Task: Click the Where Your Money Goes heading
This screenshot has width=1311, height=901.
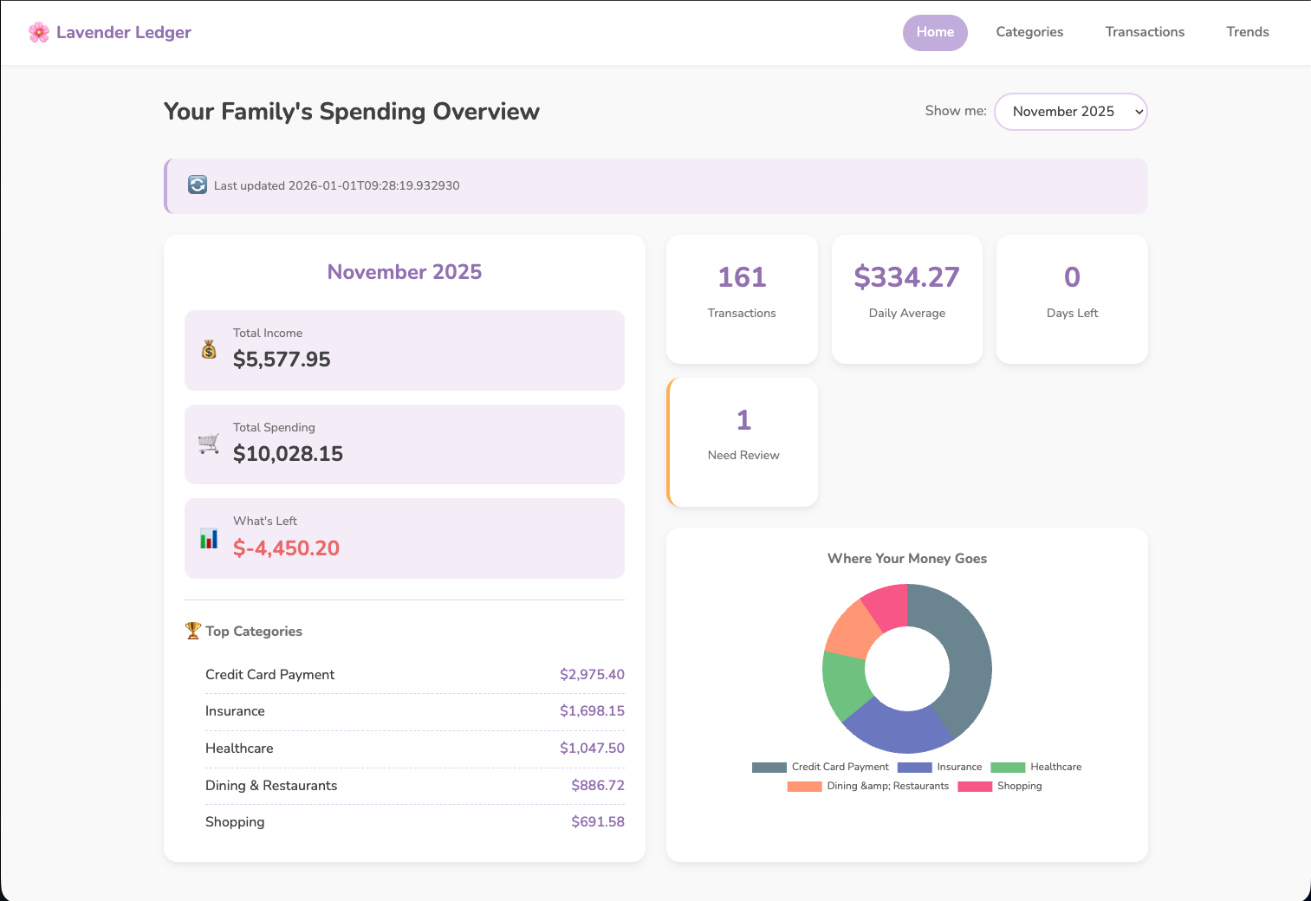Action: click(907, 559)
